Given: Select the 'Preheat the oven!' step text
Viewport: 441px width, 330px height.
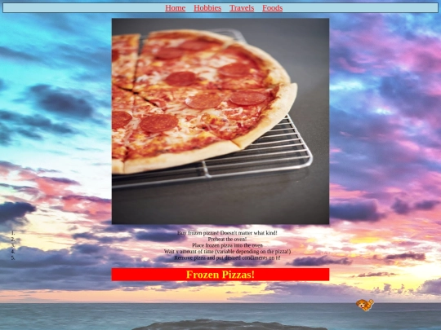Looking at the screenshot, I should pos(227,239).
